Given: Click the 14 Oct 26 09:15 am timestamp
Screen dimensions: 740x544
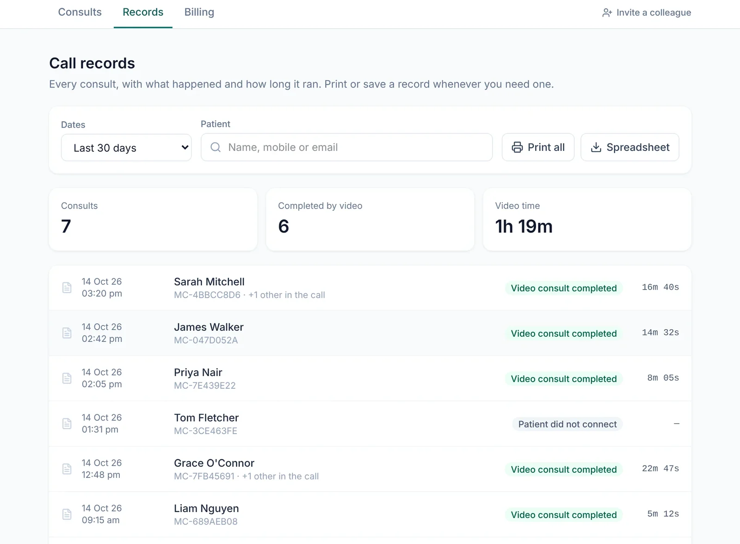Looking at the screenshot, I should point(102,514).
